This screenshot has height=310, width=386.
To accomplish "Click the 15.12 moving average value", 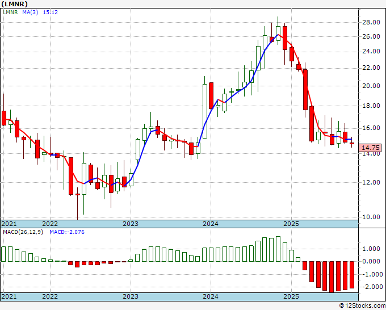I will click(50, 12).
